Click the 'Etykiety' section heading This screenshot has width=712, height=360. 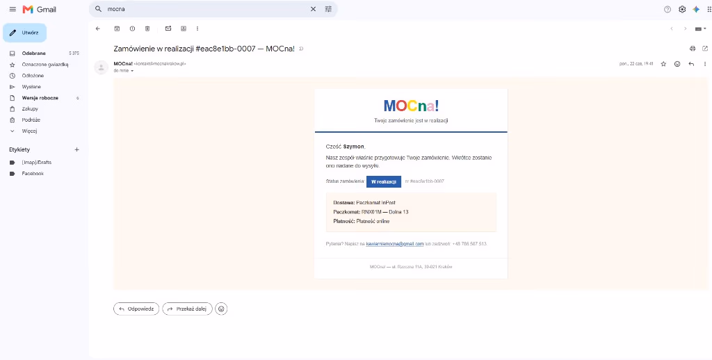(19, 149)
